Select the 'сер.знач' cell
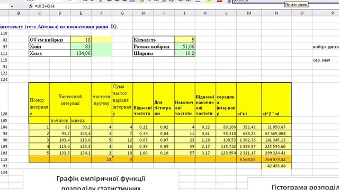 322,60
